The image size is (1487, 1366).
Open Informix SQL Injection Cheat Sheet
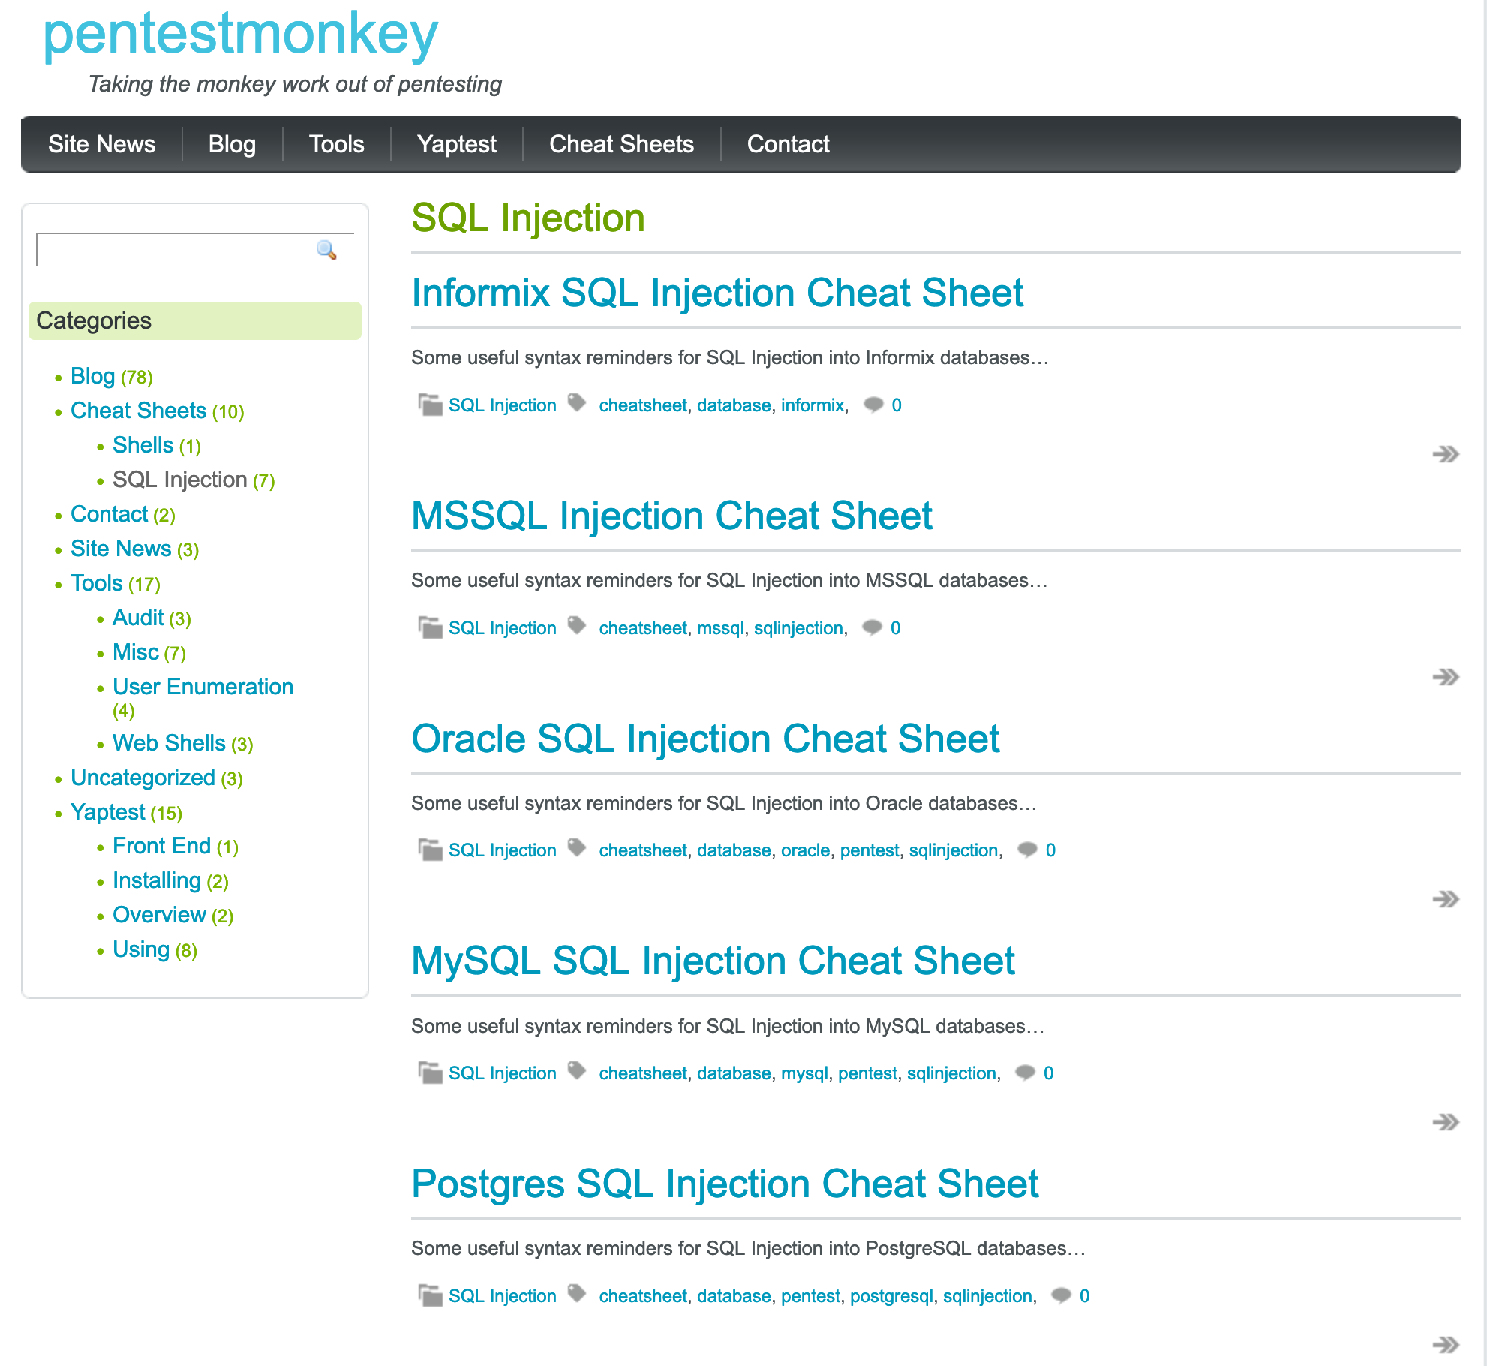point(717,293)
